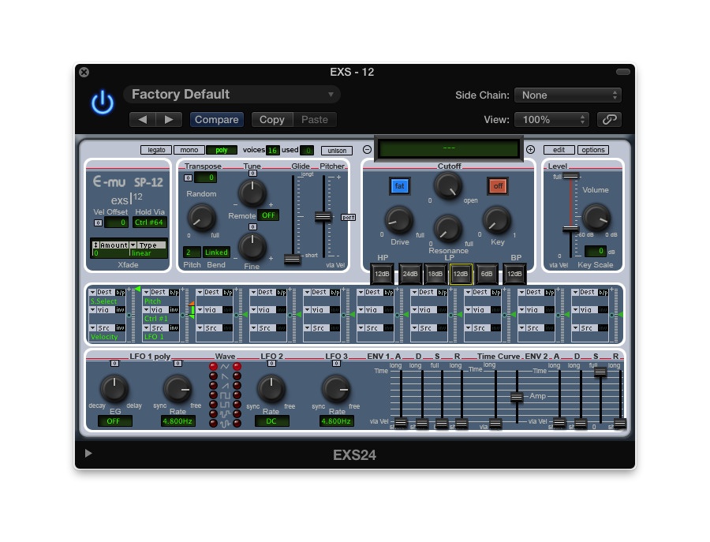Select poly mode
710x542 pixels.
tap(222, 150)
